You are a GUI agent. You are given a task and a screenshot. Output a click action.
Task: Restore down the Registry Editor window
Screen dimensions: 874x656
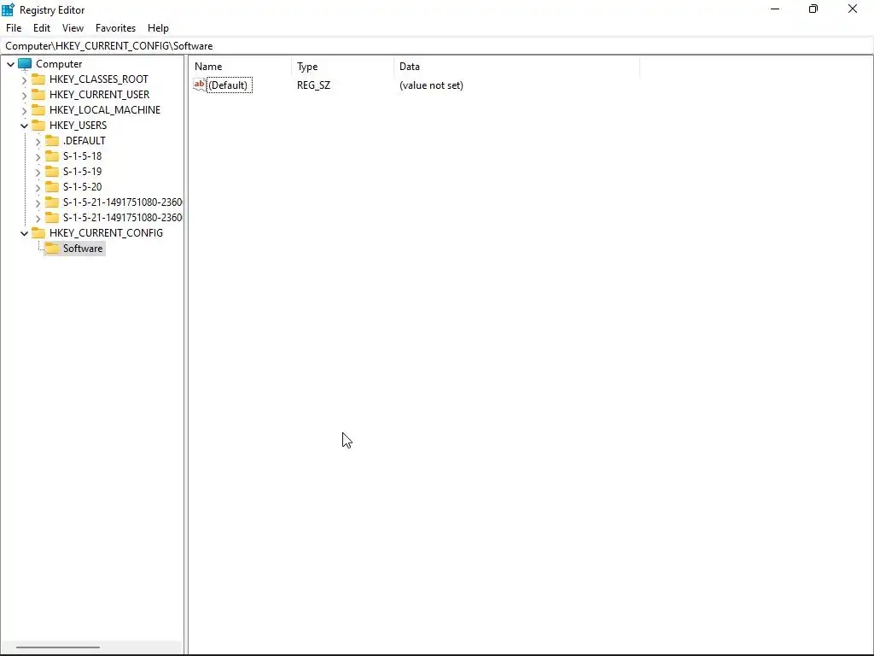tap(813, 9)
